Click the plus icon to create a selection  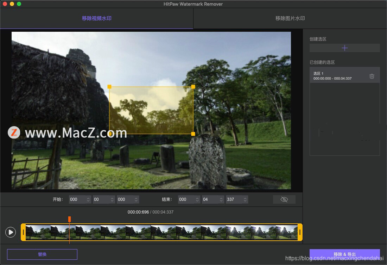pos(344,48)
